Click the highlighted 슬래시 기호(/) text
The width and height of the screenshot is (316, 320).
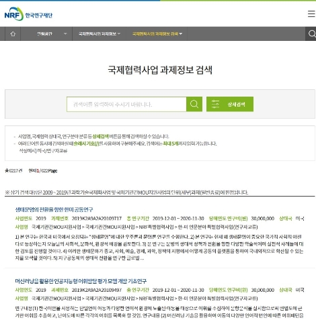pos(86,144)
